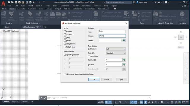Click the search magnifier icon in title bar

[x=134, y=2]
